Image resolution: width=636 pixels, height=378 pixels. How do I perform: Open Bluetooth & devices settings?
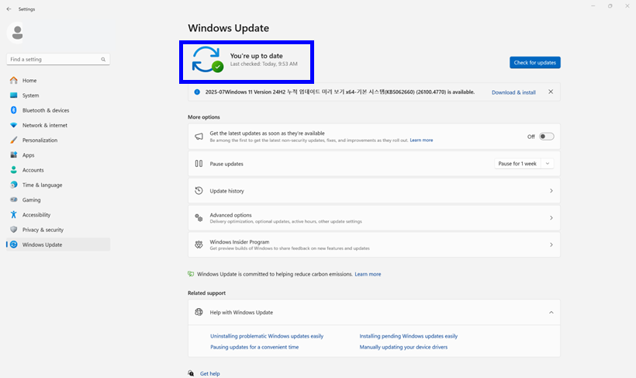pos(45,110)
